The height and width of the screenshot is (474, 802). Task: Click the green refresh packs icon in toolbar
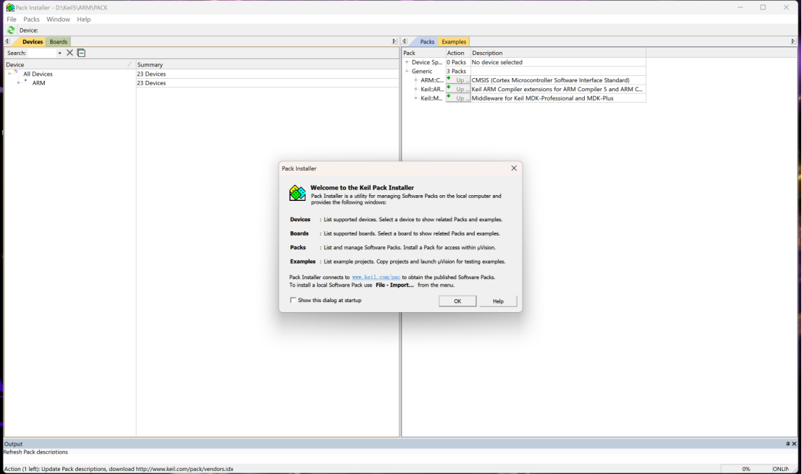(x=11, y=30)
